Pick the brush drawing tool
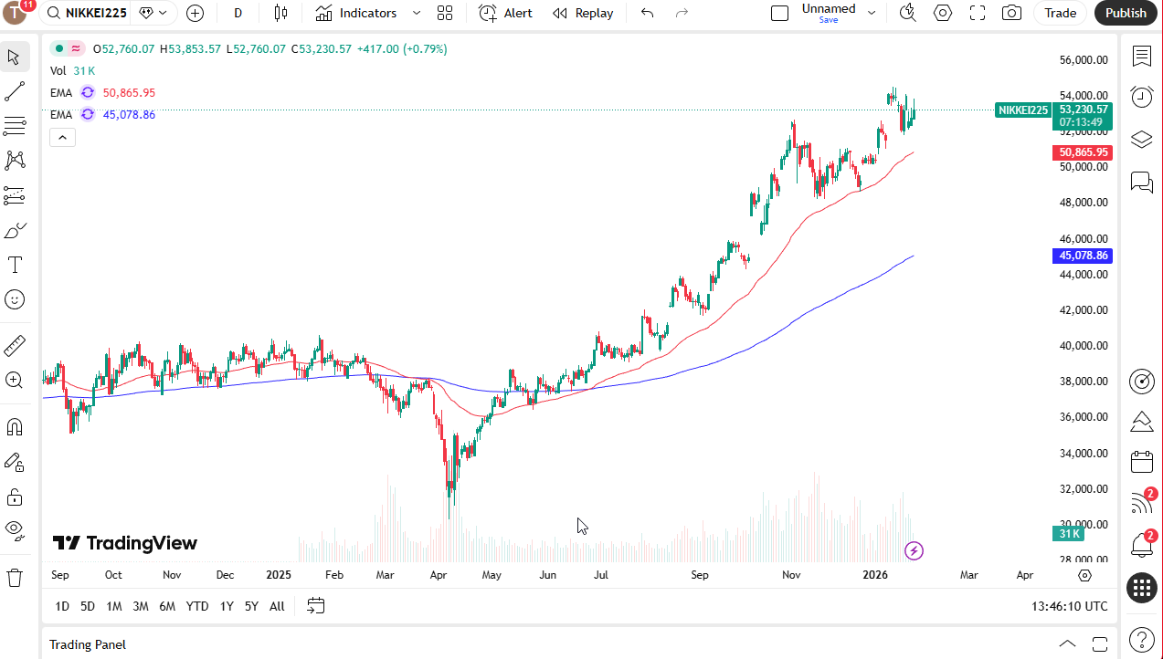The image size is (1163, 659). pyautogui.click(x=15, y=230)
